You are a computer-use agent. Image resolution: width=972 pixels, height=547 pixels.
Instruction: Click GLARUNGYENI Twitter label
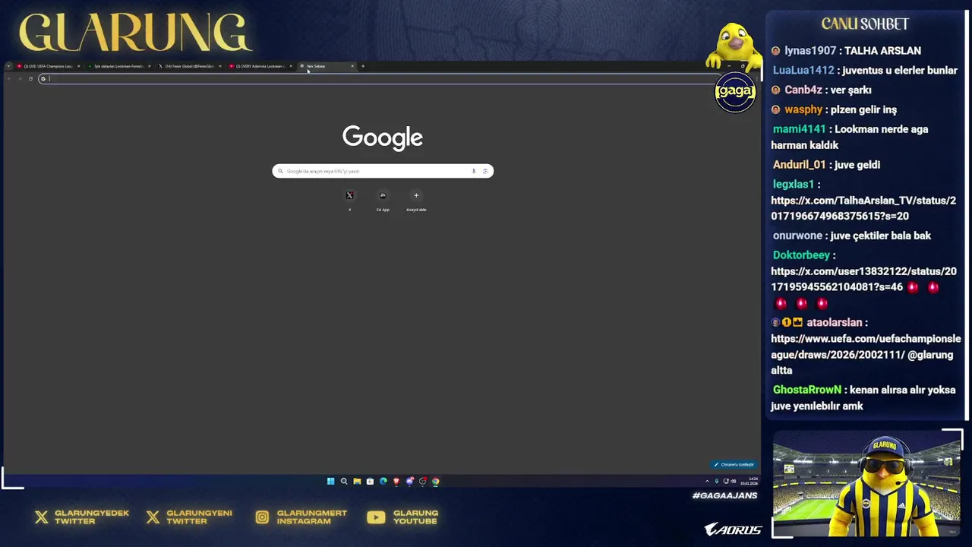coord(199,517)
